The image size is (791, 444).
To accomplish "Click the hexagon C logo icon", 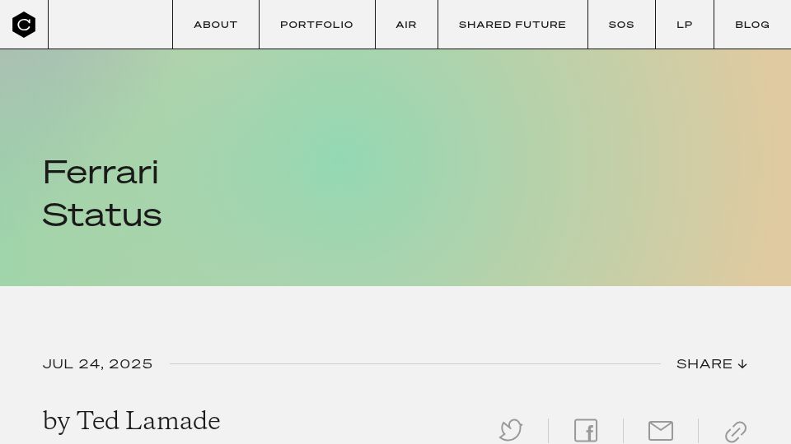I will (x=24, y=24).
